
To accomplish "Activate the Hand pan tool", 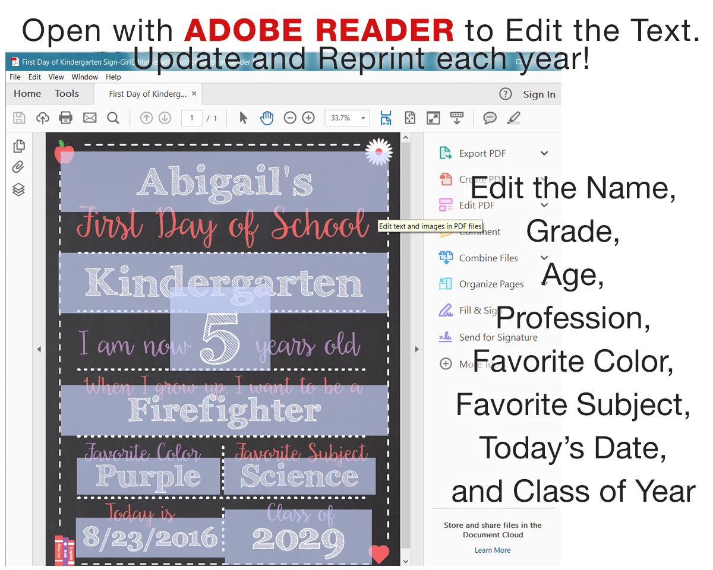I will [267, 118].
